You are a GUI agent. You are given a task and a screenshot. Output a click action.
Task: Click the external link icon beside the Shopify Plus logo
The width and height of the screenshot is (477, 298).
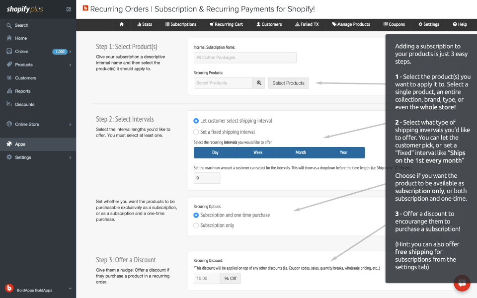[x=69, y=9]
